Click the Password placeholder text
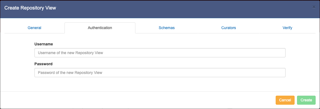The width and height of the screenshot is (320, 109). click(x=70, y=73)
